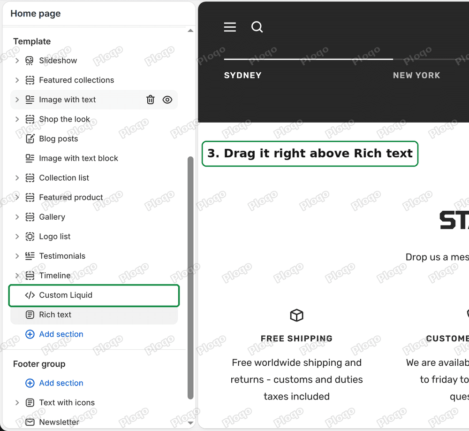Click the slideshow progress bar in preview
Screen dimensions: 469x431
(308, 59)
